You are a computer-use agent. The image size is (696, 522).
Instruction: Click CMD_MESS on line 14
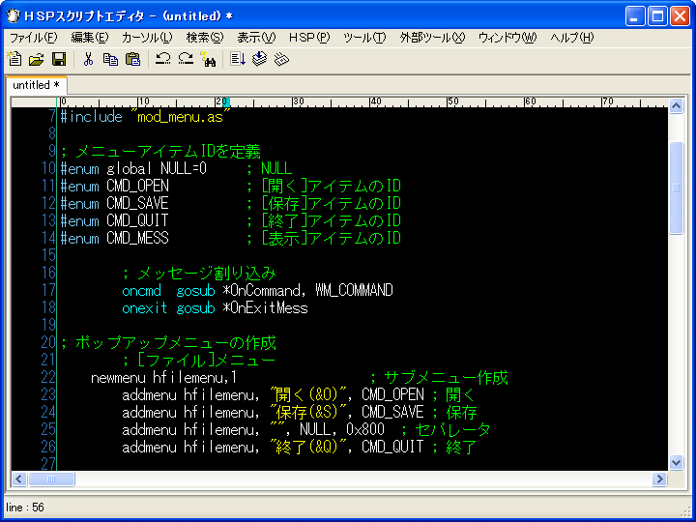tap(137, 239)
